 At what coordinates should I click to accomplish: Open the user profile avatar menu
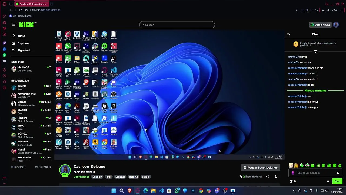tap(336, 25)
